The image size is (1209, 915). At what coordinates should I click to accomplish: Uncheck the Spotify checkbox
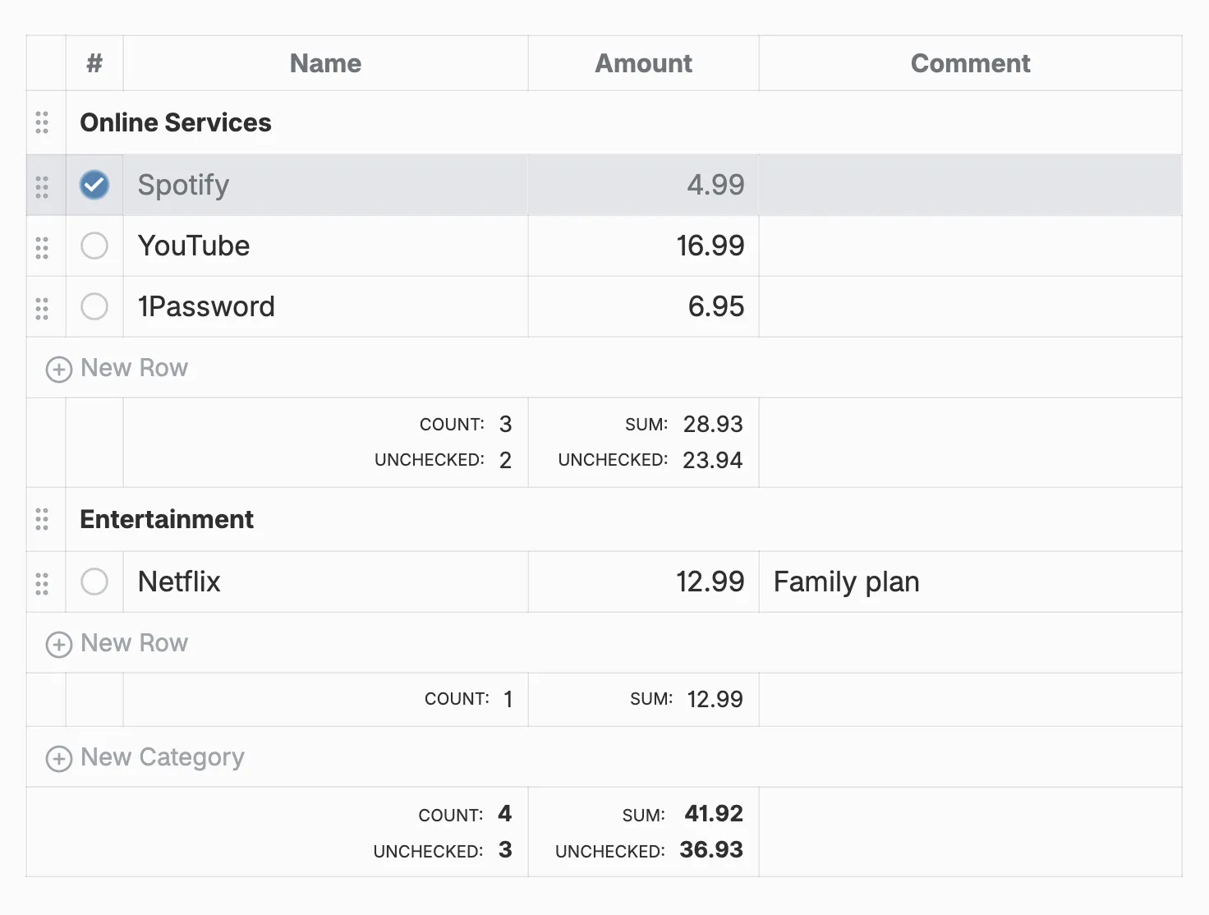pyautogui.click(x=94, y=185)
